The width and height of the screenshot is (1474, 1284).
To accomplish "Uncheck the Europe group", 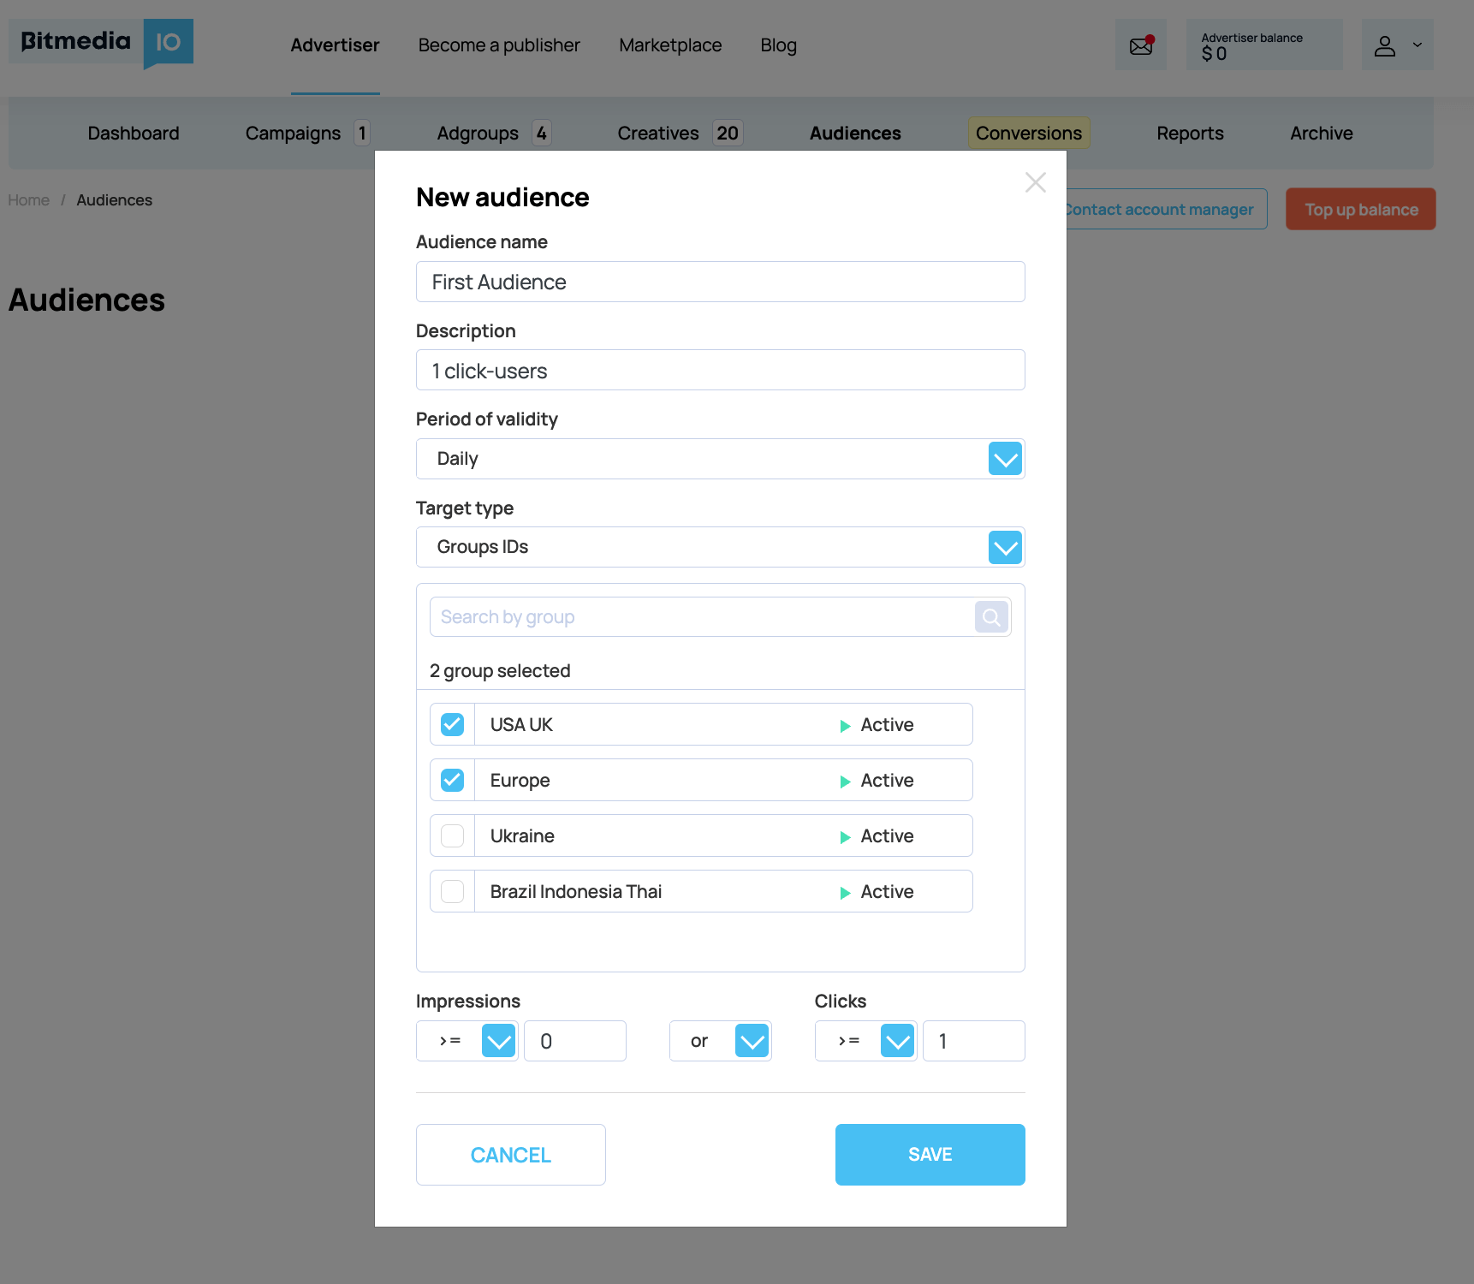I will 451,780.
